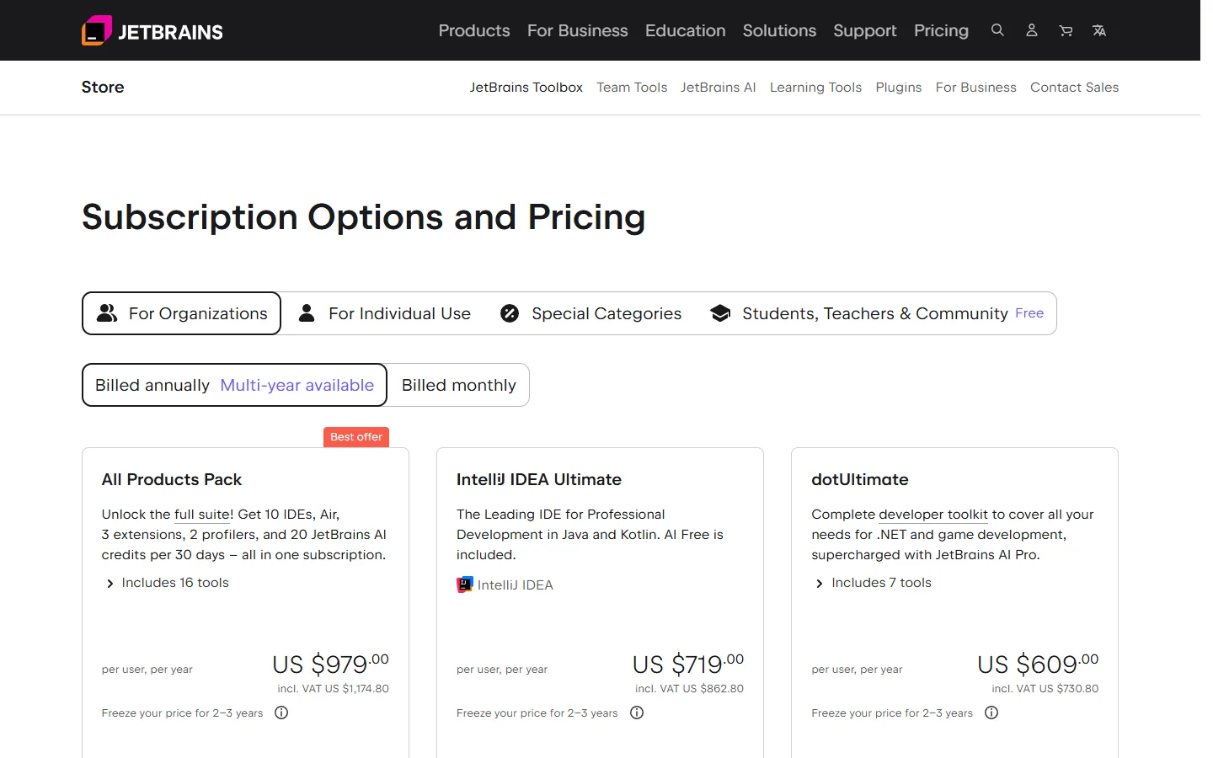Click the language selector icon
Viewport: 1213px width, 758px height.
point(1099,30)
